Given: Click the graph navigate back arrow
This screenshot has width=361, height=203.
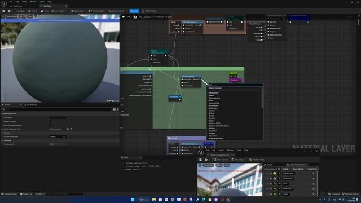Looking at the screenshot, I should [124, 17].
